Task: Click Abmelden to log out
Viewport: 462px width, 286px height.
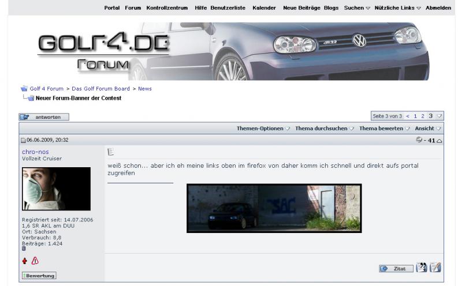Action: coord(438,8)
